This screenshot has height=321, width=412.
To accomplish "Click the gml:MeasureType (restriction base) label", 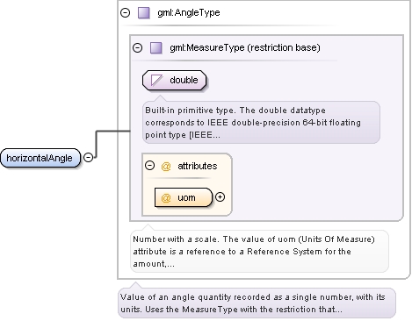I will point(245,47).
